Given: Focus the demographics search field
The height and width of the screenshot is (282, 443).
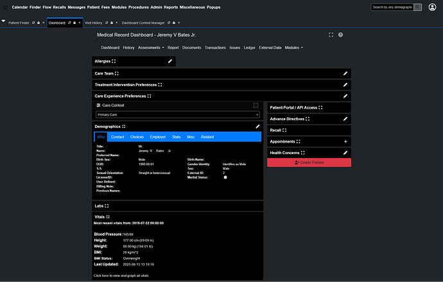Looking at the screenshot, I should tap(391, 7).
